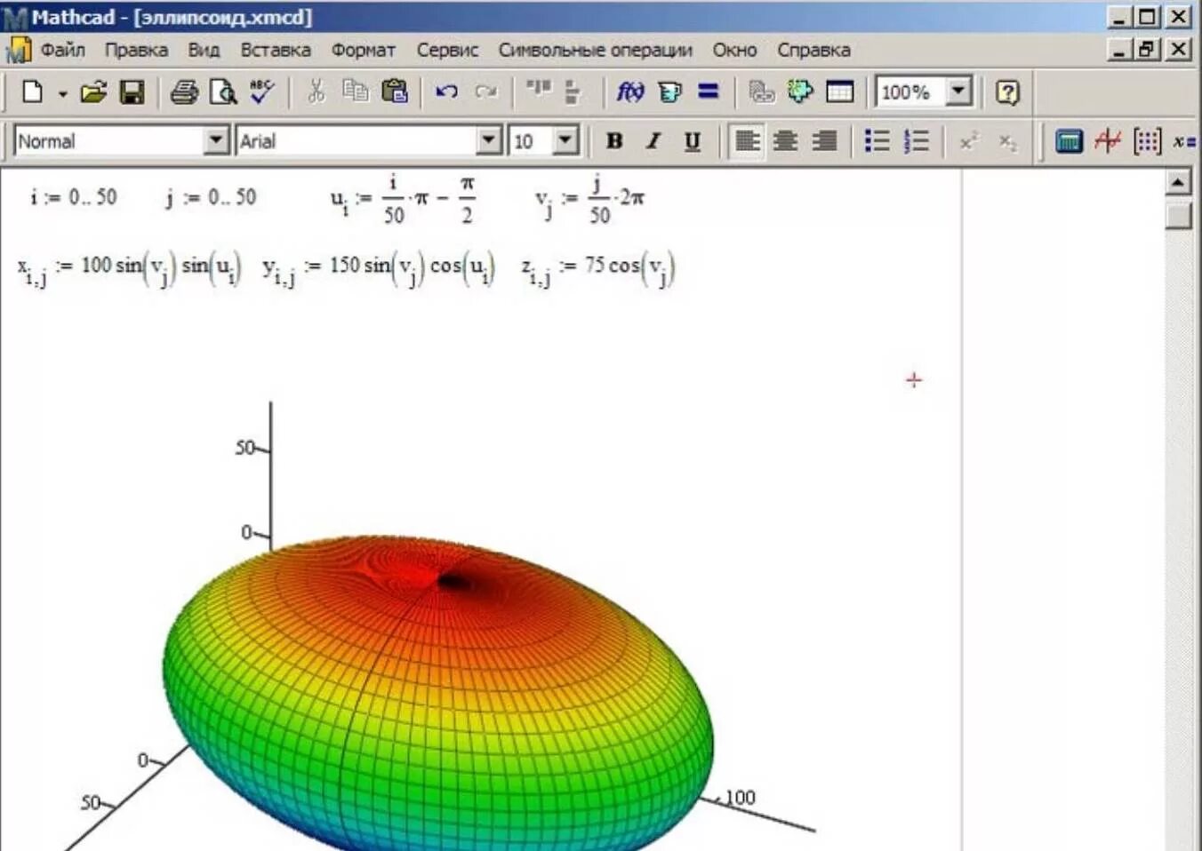Screen dimensions: 1202x851
Task: Toggle numbered list
Action: (916, 140)
